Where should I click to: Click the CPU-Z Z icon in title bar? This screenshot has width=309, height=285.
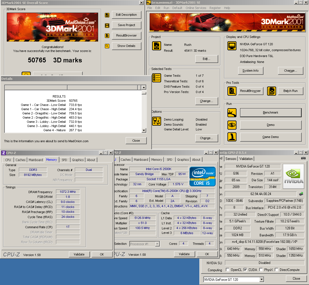[x=3, y=153]
